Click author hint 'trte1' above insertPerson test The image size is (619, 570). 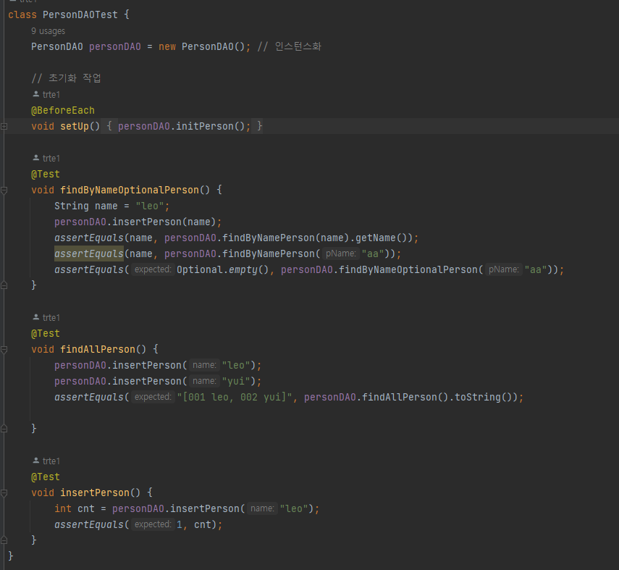point(46,461)
